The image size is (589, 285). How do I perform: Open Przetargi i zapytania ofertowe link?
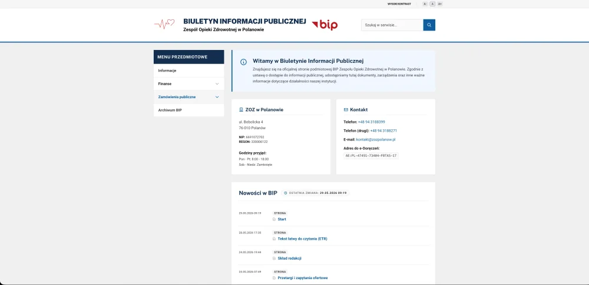303,278
